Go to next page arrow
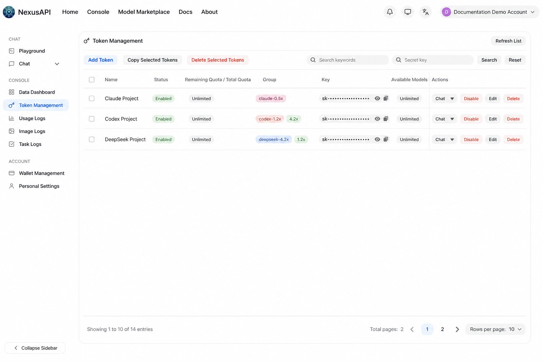 (457, 329)
